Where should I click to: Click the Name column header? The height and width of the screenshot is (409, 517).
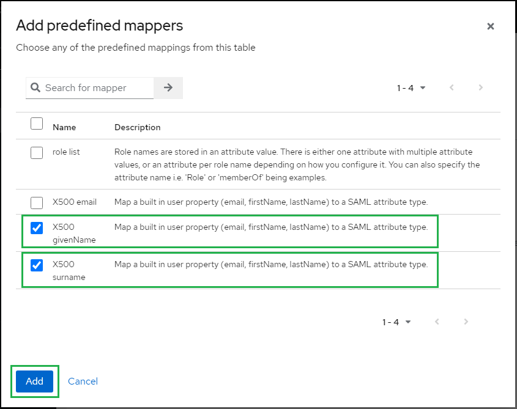[64, 127]
